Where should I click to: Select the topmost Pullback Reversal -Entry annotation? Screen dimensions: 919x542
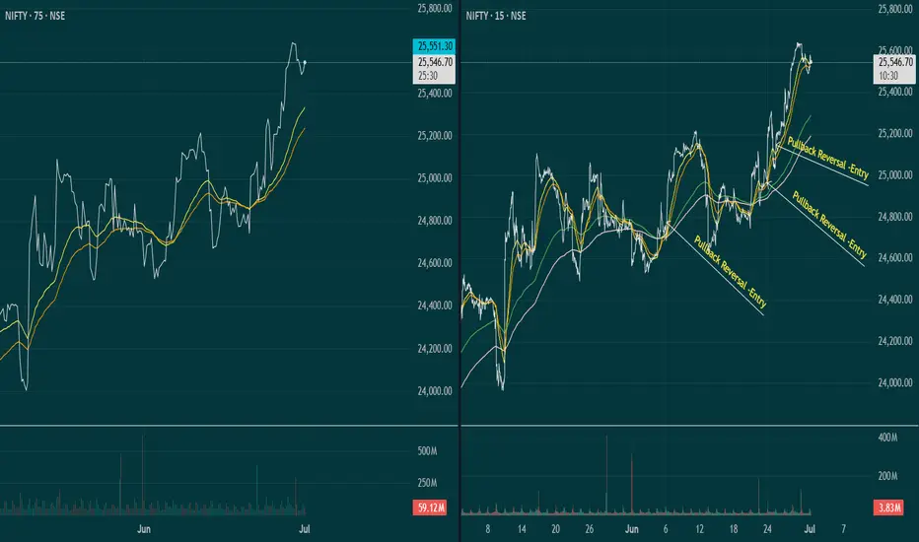pos(828,158)
